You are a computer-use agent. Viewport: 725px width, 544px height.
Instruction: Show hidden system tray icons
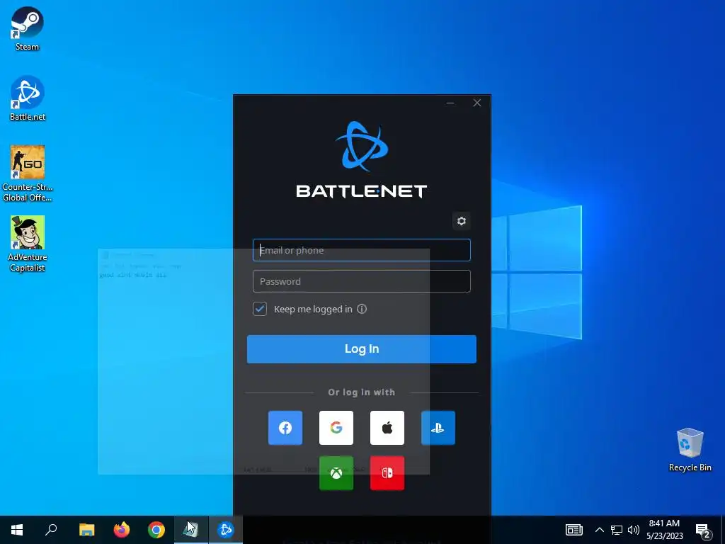tap(599, 530)
